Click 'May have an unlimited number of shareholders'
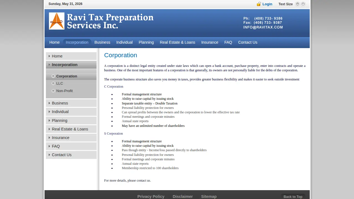Screen dimensions: 354x199 point(153,126)
